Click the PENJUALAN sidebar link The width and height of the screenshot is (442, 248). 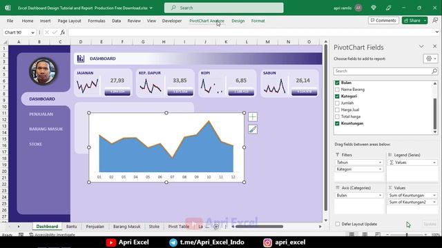(41, 114)
